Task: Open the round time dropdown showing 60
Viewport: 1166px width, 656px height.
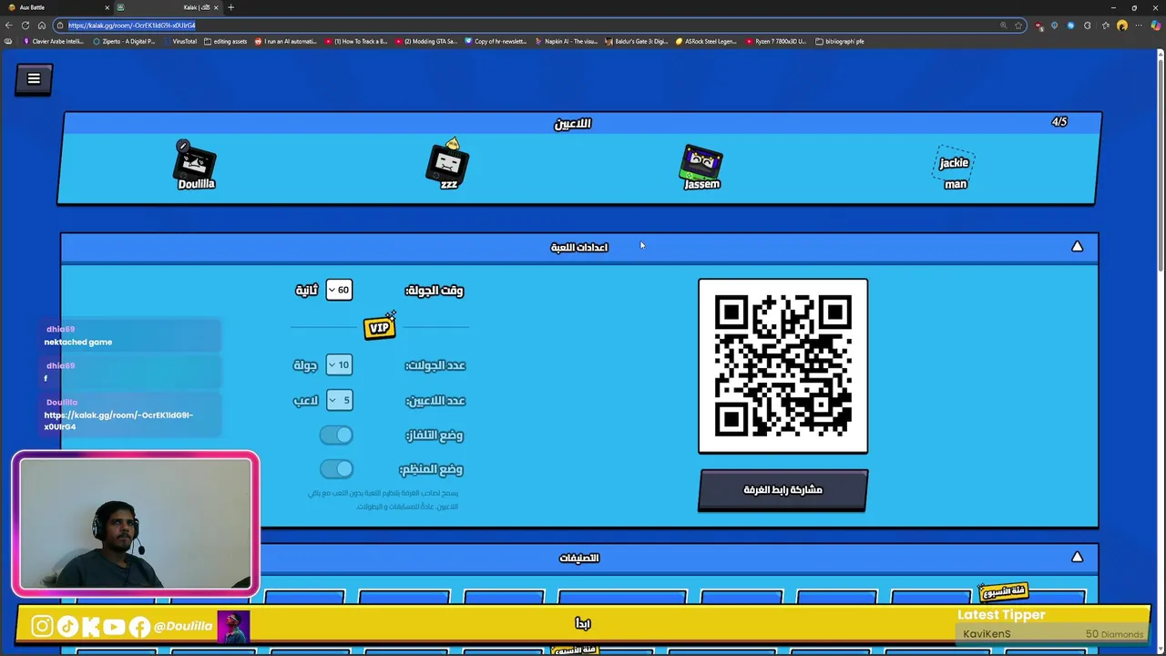Action: (x=339, y=290)
